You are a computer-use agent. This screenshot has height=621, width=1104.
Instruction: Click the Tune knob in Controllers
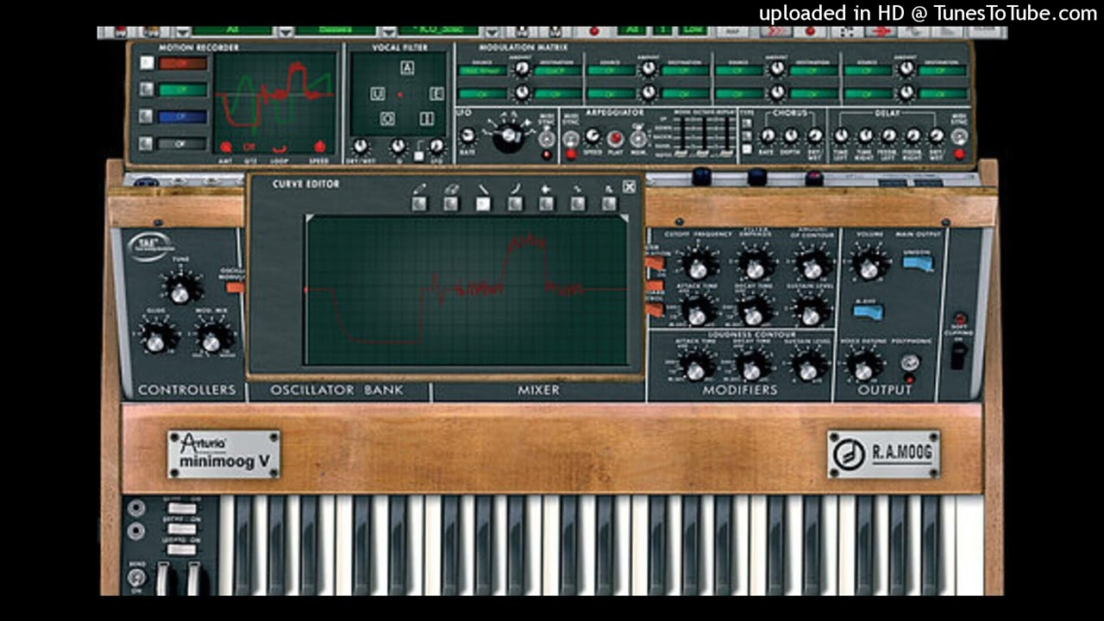pyautogui.click(x=180, y=289)
